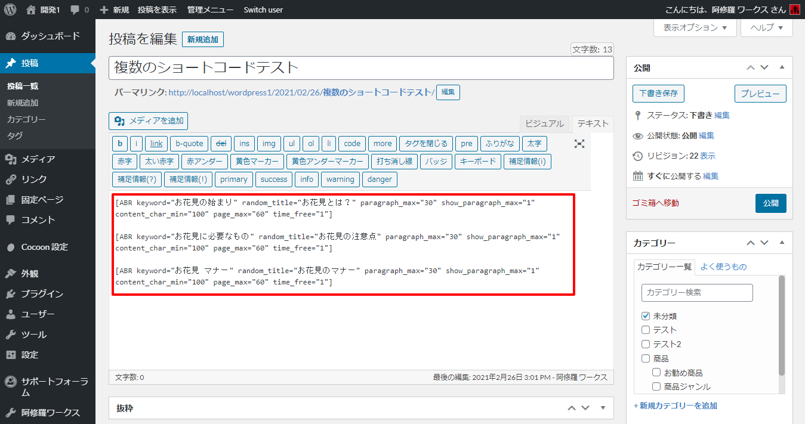Image resolution: width=805 pixels, height=424 pixels.
Task: Open プラグイン in sidebar
Action: tap(48, 294)
